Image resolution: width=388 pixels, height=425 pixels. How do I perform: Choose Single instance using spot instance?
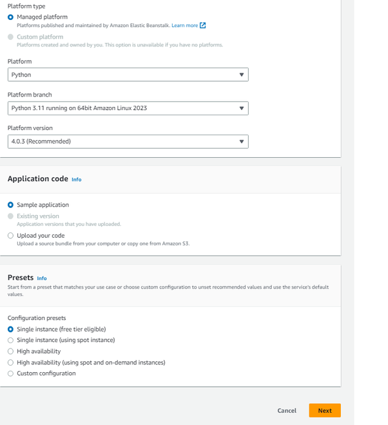(10, 340)
